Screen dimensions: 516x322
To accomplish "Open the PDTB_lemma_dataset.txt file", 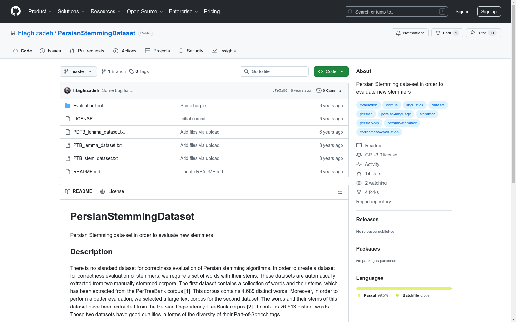I will click(99, 132).
